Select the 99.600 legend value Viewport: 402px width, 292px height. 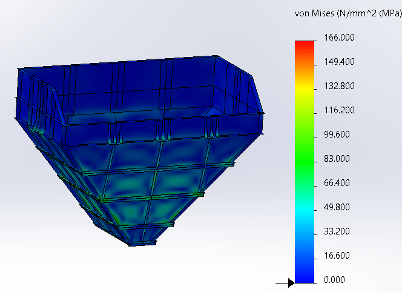337,134
